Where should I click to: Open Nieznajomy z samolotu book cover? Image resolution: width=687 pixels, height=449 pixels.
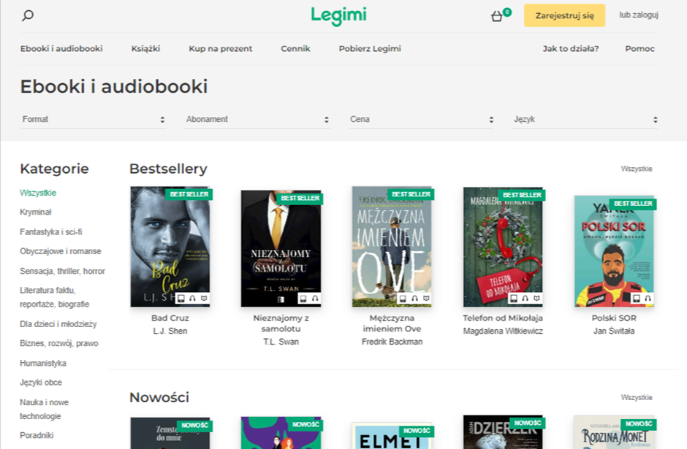click(x=281, y=248)
